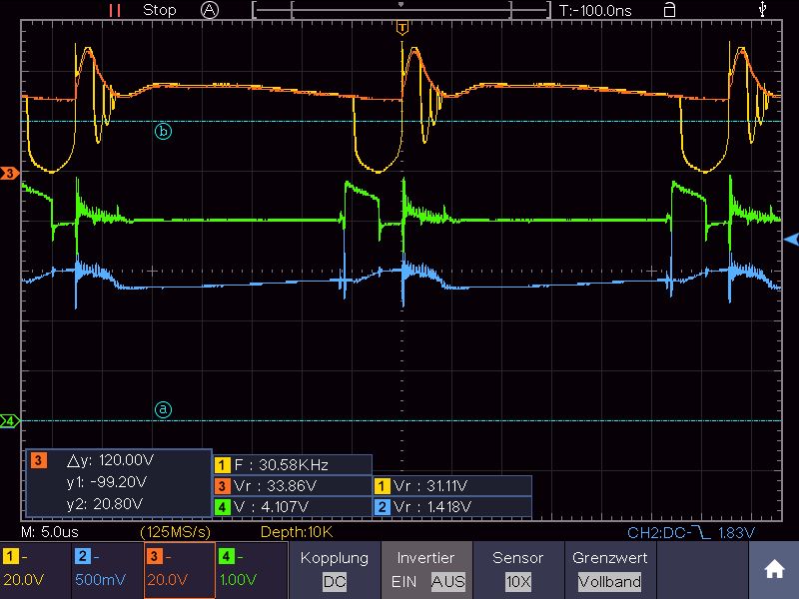Select the highlighted channel 3 tab

(180, 570)
